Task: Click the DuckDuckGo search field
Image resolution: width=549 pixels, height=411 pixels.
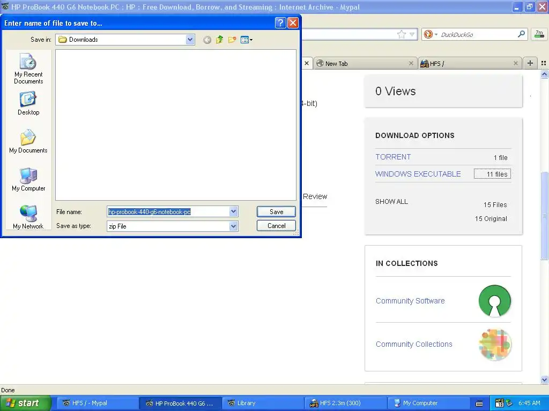Action: (478, 34)
